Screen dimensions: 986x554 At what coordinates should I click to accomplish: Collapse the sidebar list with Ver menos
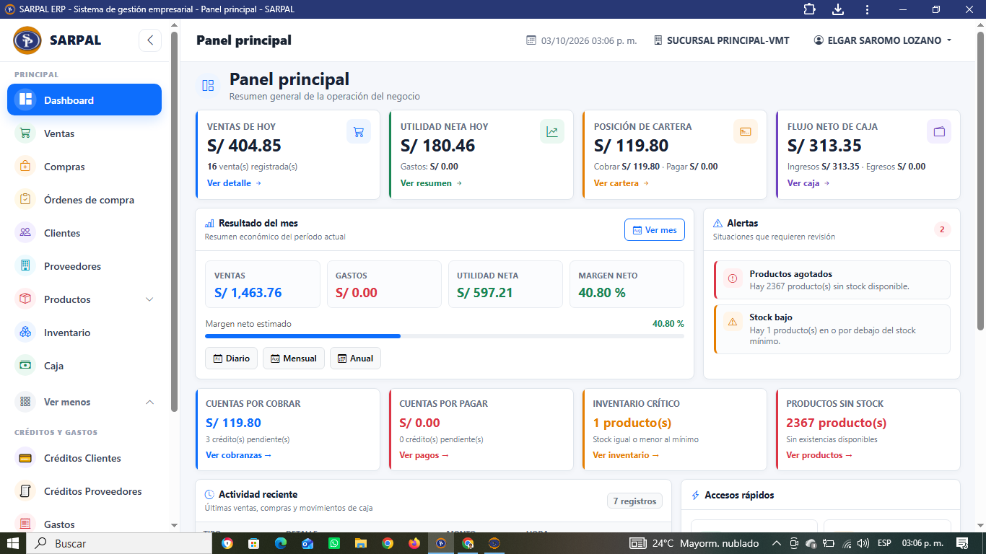click(84, 402)
